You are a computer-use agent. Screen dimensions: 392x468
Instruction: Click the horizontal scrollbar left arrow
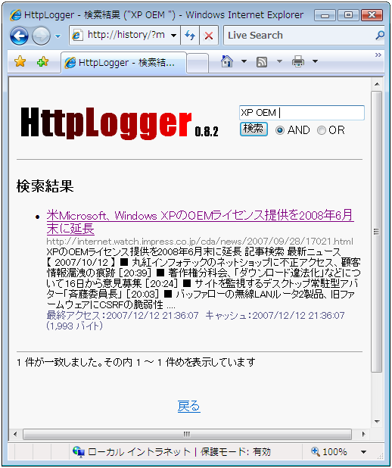pyautogui.click(x=15, y=434)
